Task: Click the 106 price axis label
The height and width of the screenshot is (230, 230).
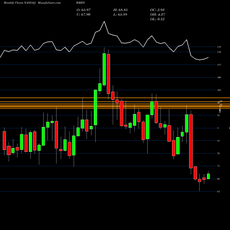Action: [x=219, y=78]
